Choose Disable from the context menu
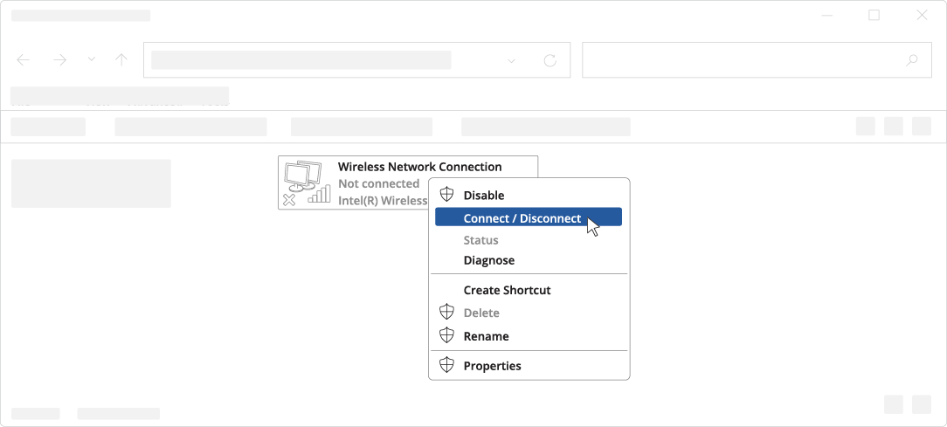 point(484,196)
